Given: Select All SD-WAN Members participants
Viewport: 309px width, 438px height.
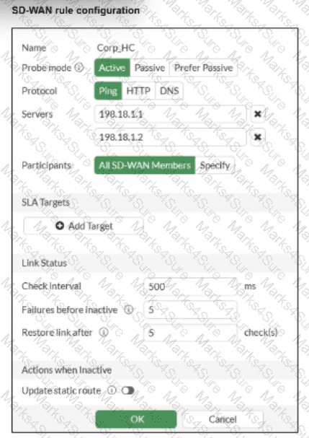Looking at the screenshot, I should tap(145, 165).
